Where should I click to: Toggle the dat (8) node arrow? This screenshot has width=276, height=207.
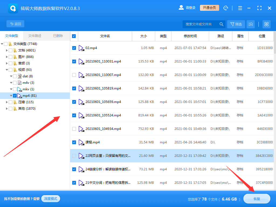(11, 76)
